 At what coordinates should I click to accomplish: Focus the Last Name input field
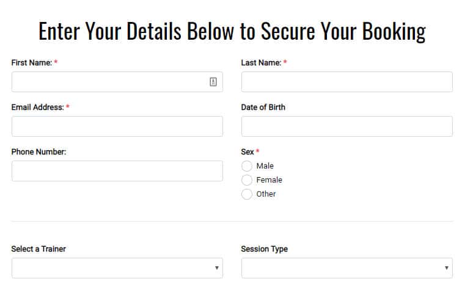[x=346, y=82]
